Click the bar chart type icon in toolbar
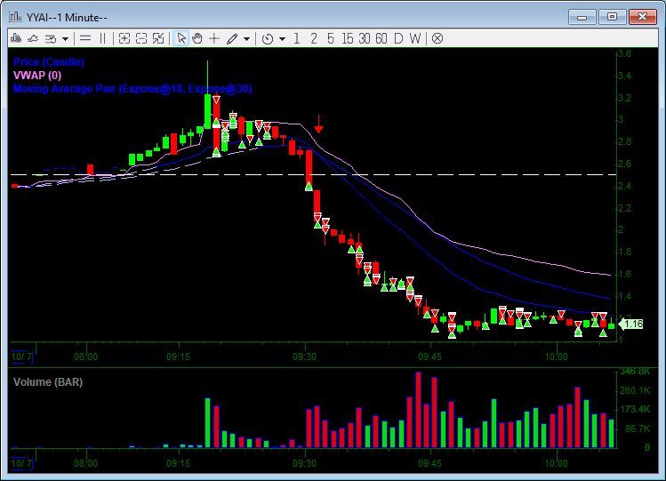This screenshot has height=481, width=666. (16, 38)
